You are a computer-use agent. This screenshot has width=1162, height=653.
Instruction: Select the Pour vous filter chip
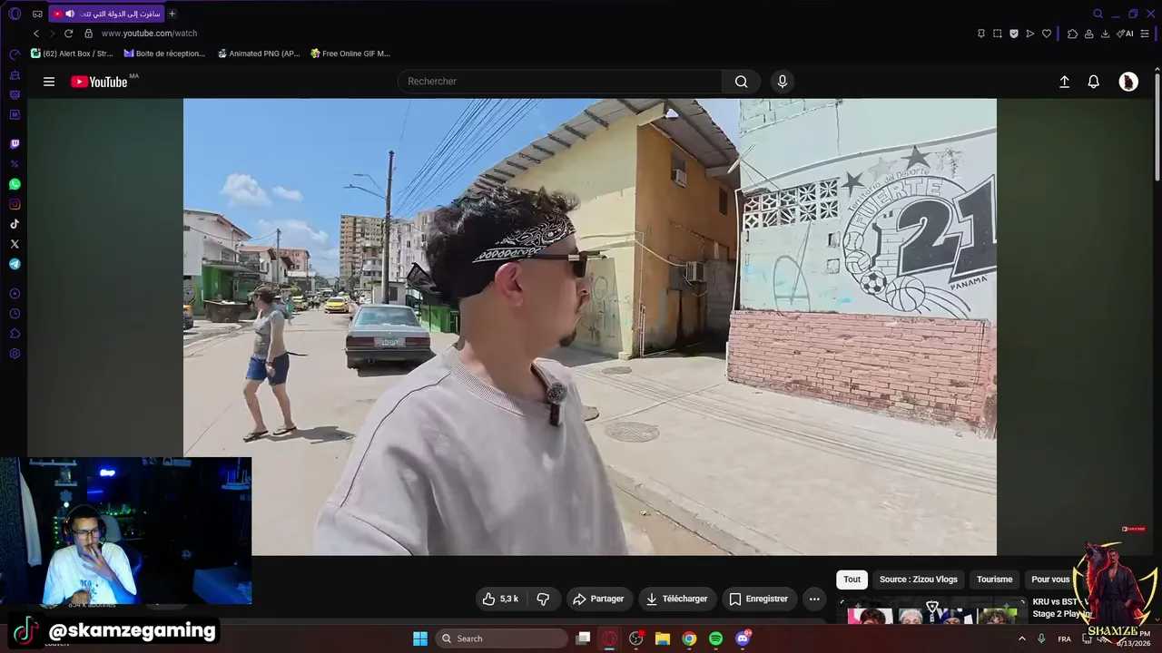(1050, 580)
